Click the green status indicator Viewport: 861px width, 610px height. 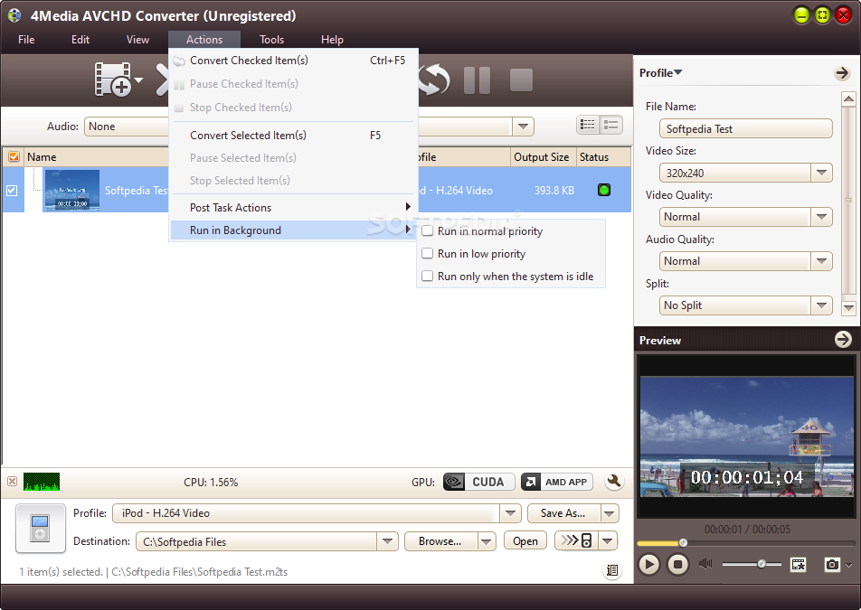point(604,190)
